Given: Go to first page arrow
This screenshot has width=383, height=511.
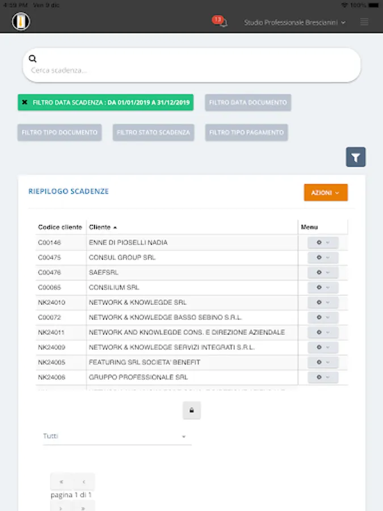Looking at the screenshot, I should point(61,481).
